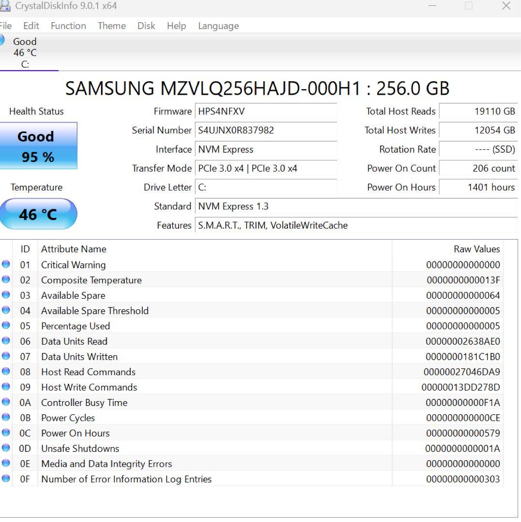
Task: Open the Disk menu
Action: (146, 26)
